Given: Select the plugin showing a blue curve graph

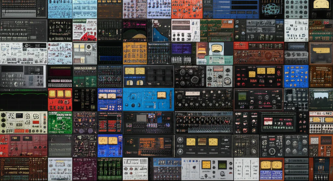Looking at the screenshot, I should (x=159, y=30).
